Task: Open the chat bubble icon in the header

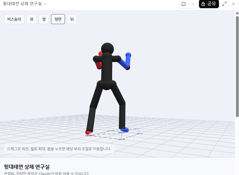Action: (184, 4)
